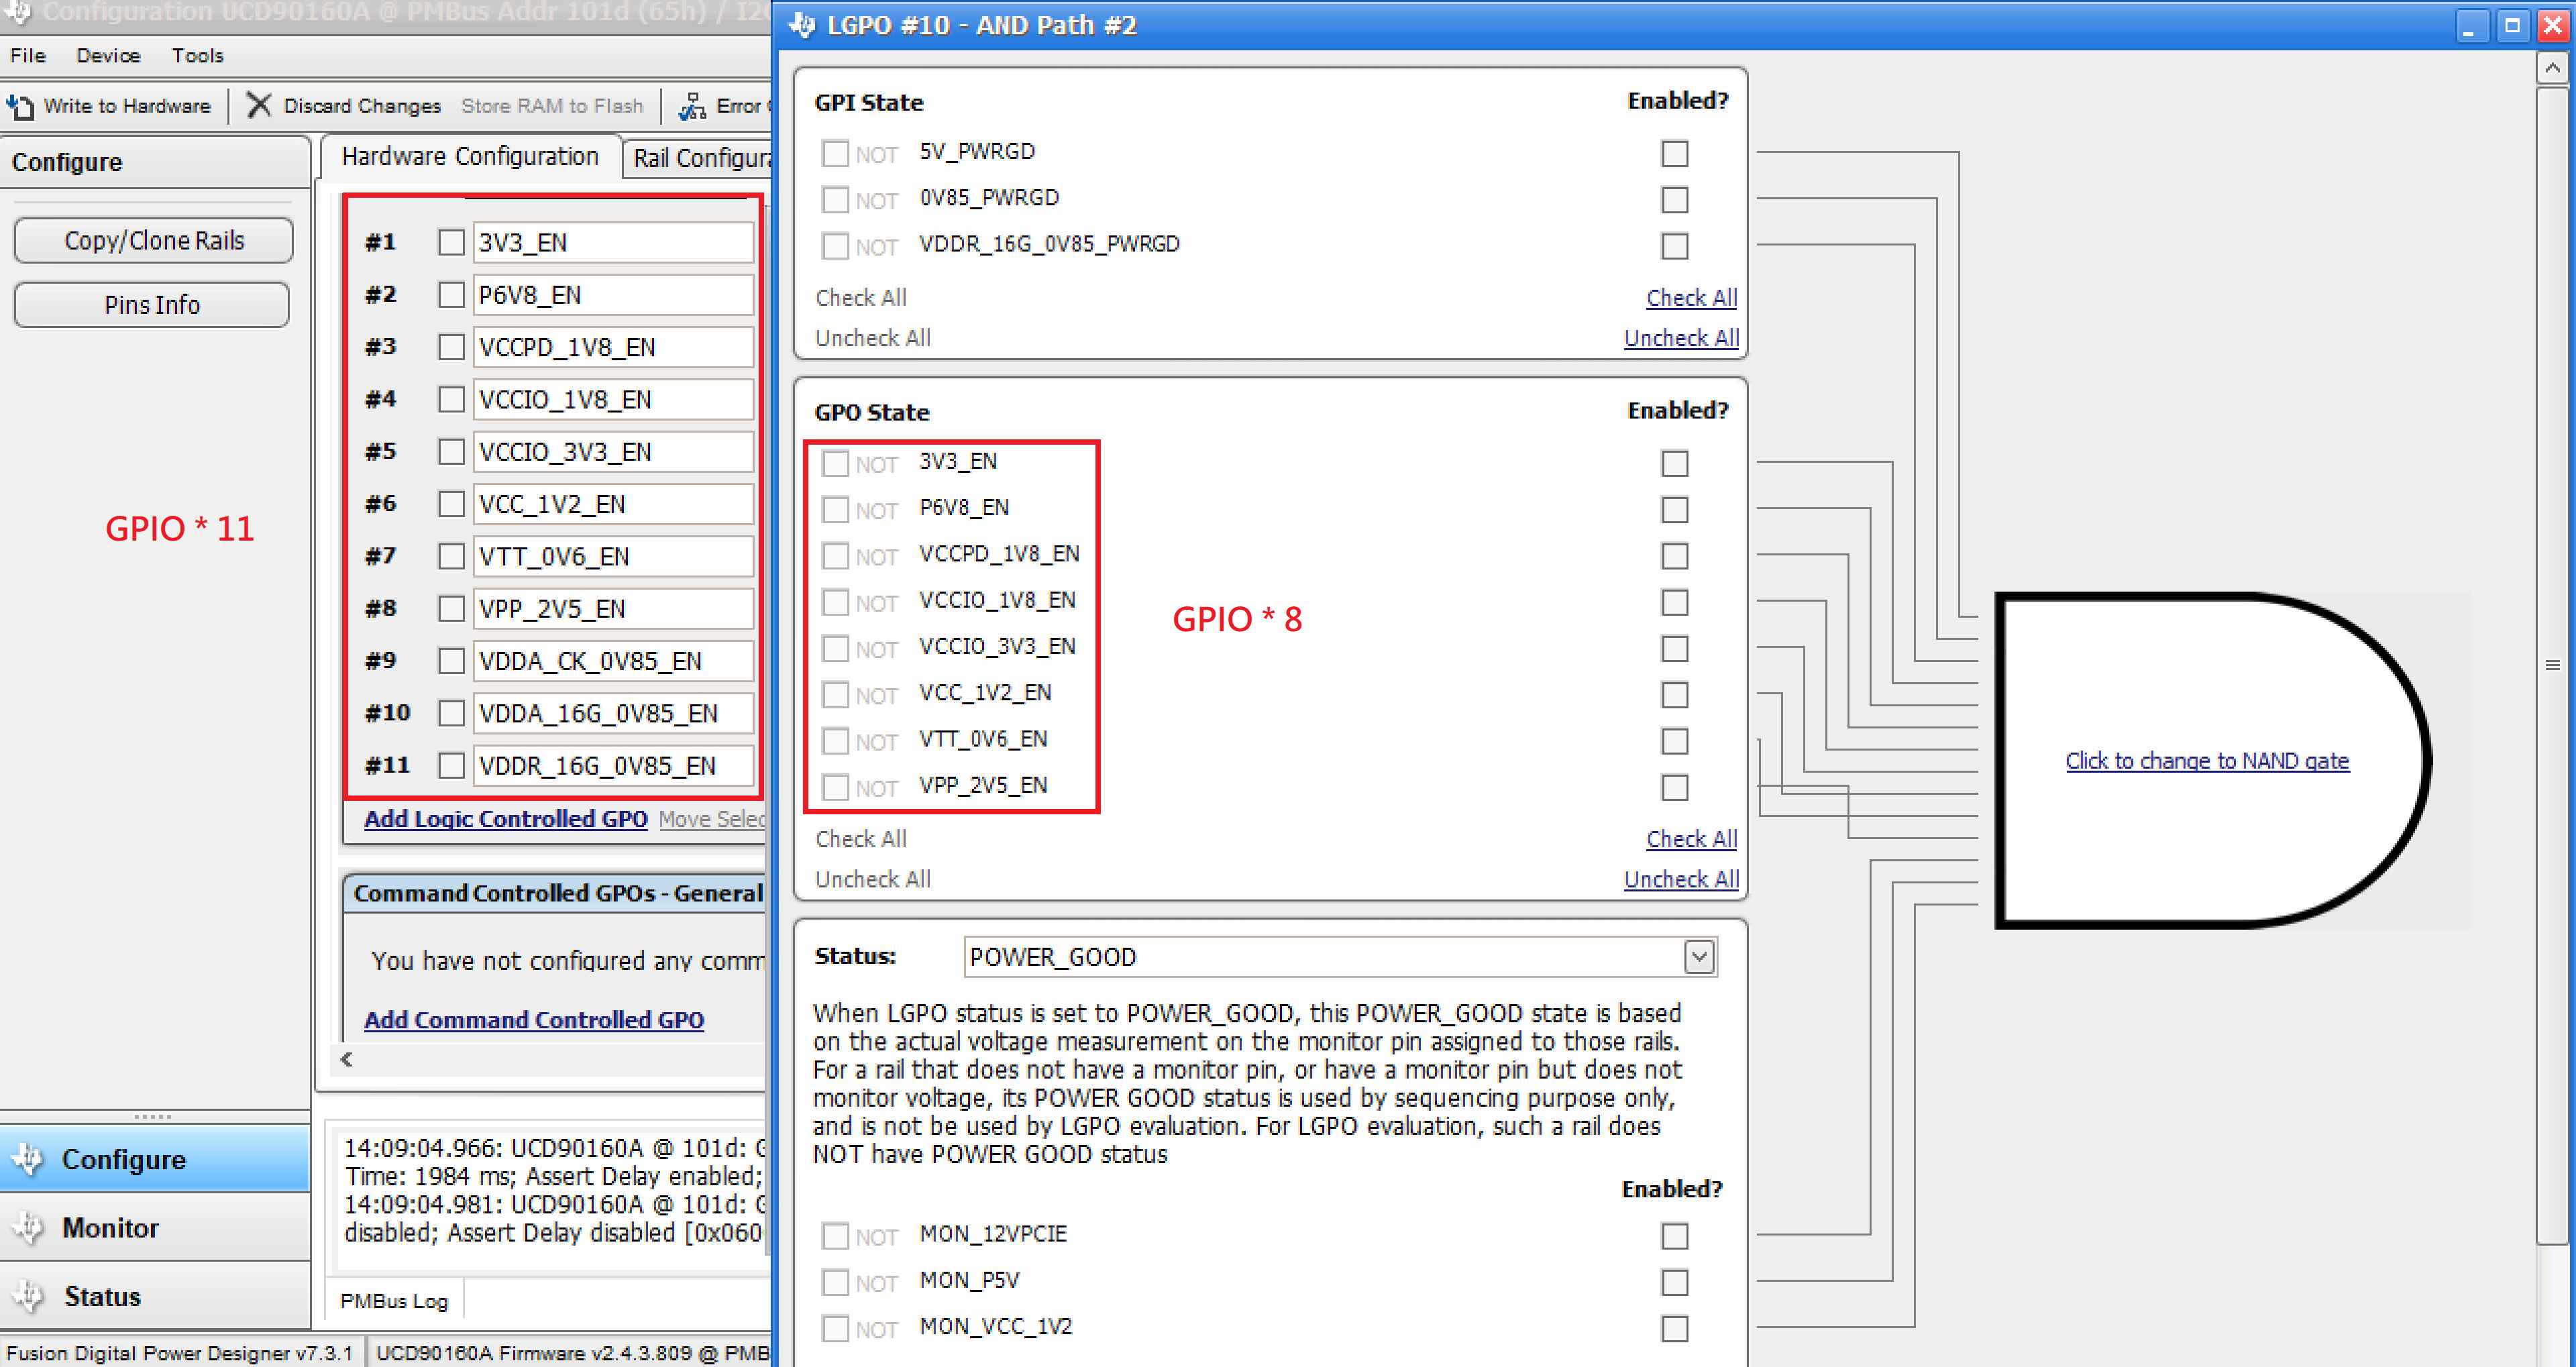Click the dialog scrollbar up arrow
Viewport: 2576px width, 1367px height.
pyautogui.click(x=2552, y=67)
